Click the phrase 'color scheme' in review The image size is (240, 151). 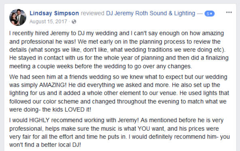pyautogui.click(x=61, y=101)
